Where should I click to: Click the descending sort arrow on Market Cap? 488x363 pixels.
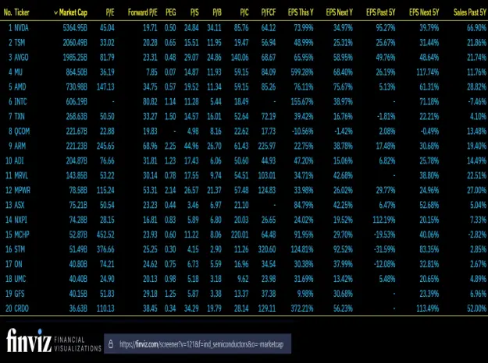tap(55, 12)
